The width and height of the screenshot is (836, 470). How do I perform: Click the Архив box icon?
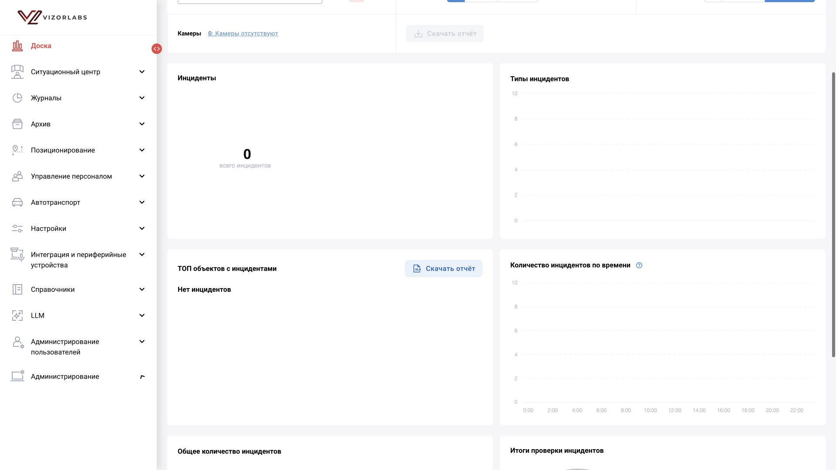[17, 124]
